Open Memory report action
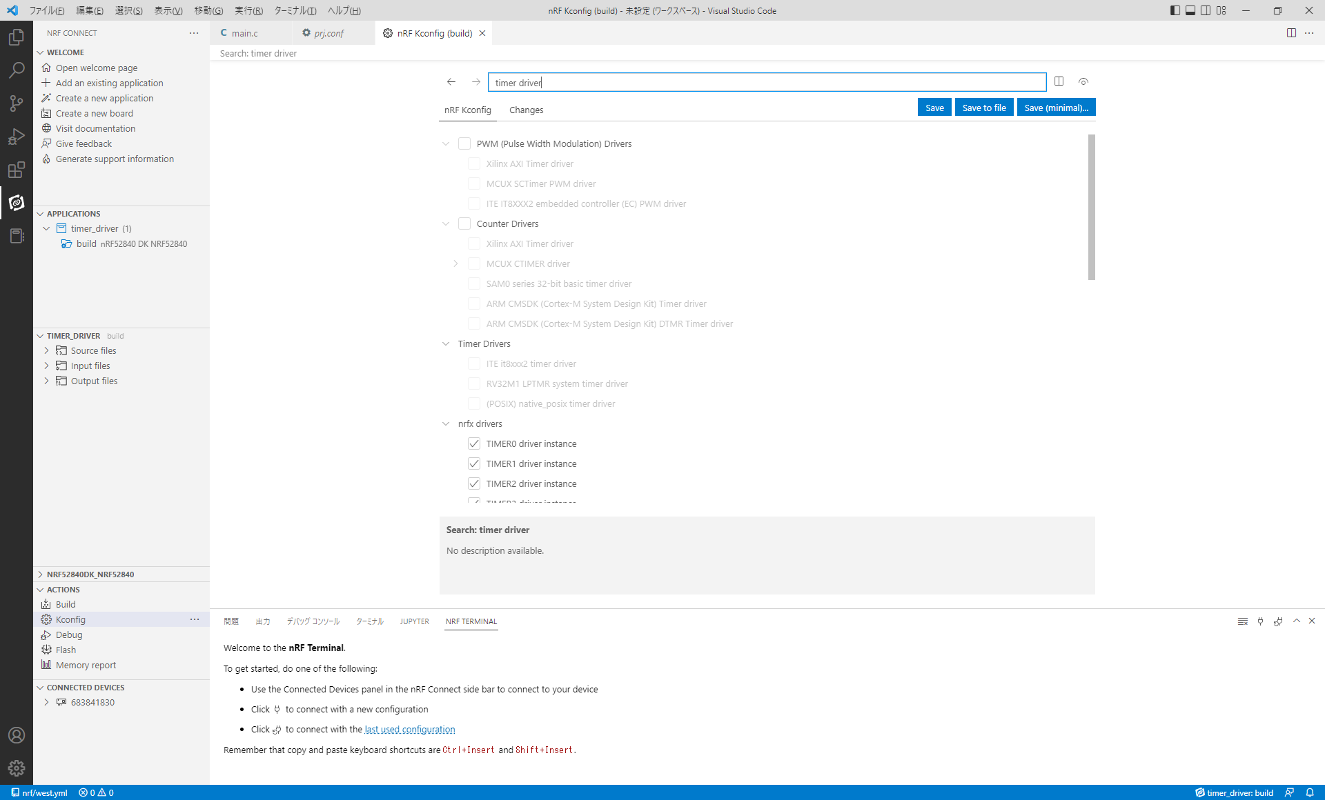This screenshot has width=1325, height=800. tap(86, 665)
